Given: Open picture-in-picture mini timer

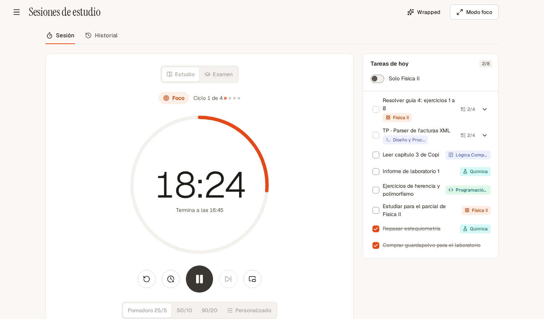Looking at the screenshot, I should pos(252,279).
